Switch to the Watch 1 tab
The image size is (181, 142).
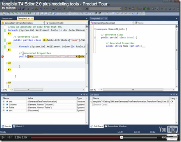pos(18,126)
